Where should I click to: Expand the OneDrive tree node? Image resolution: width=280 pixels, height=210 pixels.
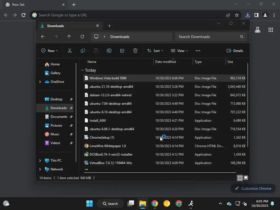coord(40,82)
